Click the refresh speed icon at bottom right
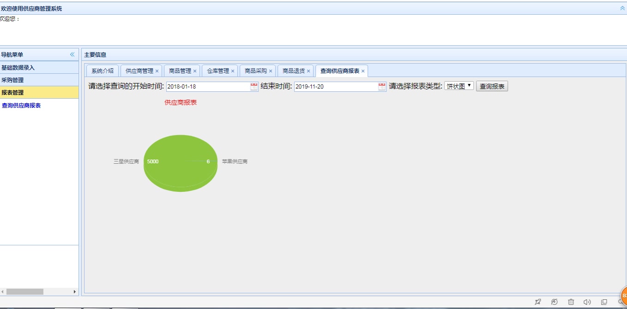The height and width of the screenshot is (309, 627). (554, 301)
